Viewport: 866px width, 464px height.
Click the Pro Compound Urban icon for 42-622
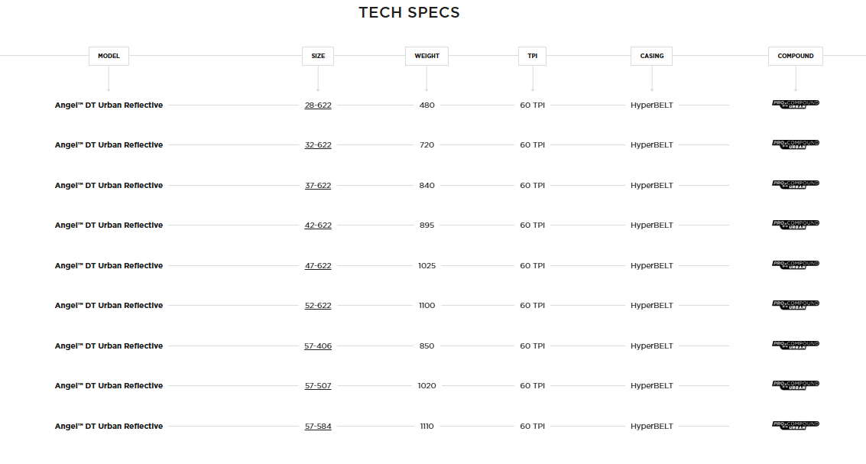(x=795, y=224)
